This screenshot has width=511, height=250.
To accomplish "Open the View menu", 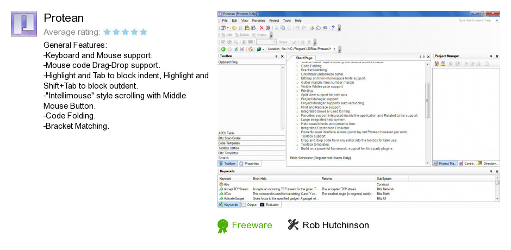I will click(245, 21).
